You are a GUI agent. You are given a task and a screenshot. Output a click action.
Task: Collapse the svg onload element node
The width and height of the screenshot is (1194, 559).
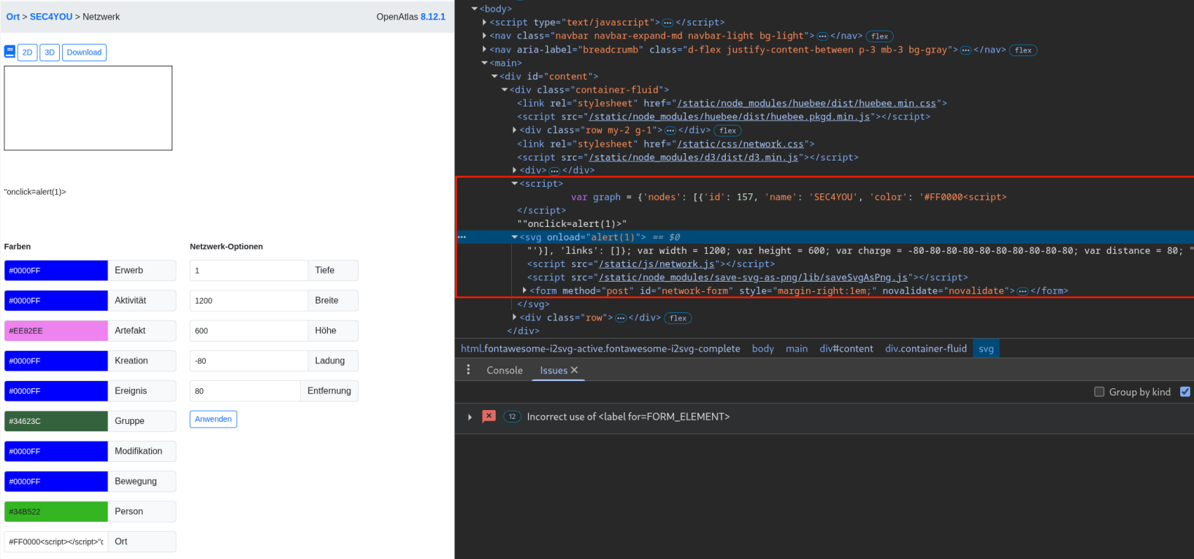pyautogui.click(x=515, y=237)
